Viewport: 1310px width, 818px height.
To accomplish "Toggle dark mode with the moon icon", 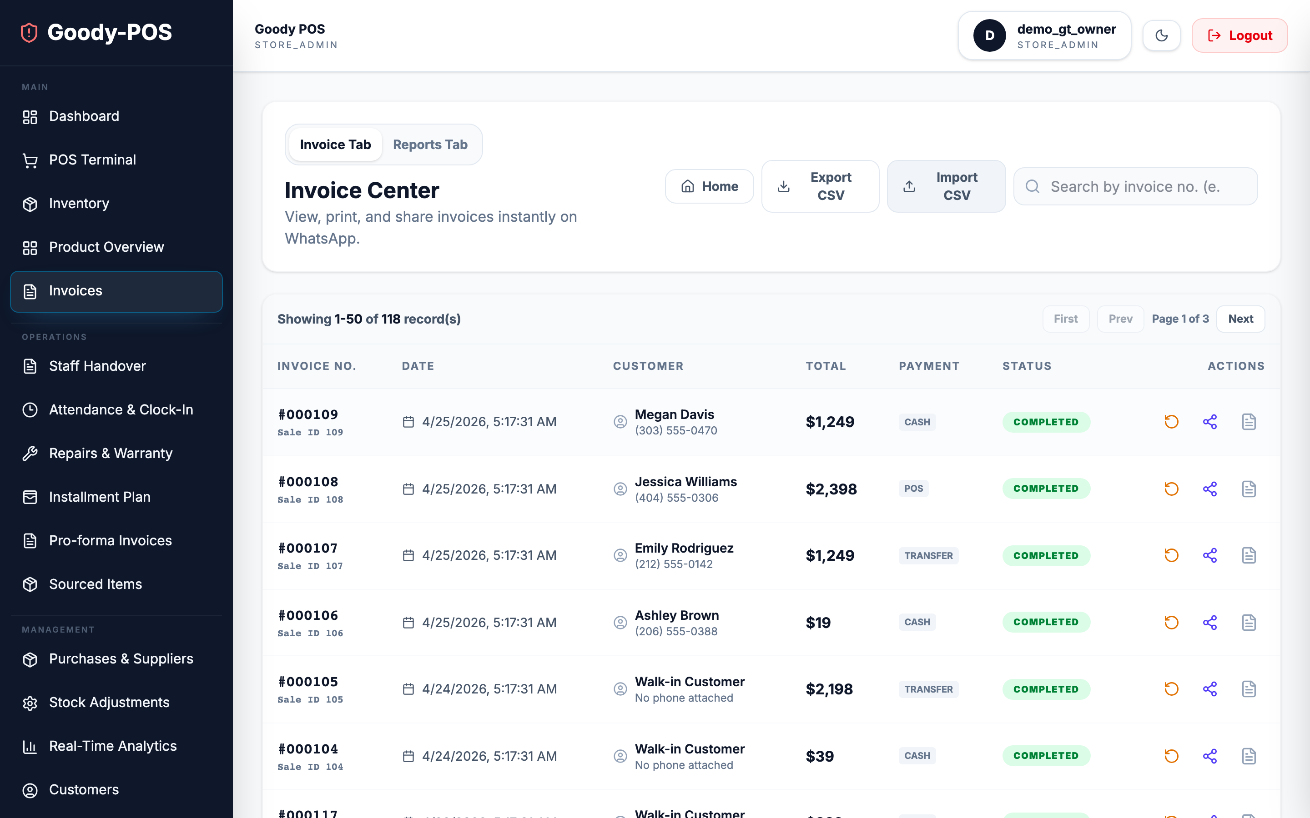I will [1161, 35].
